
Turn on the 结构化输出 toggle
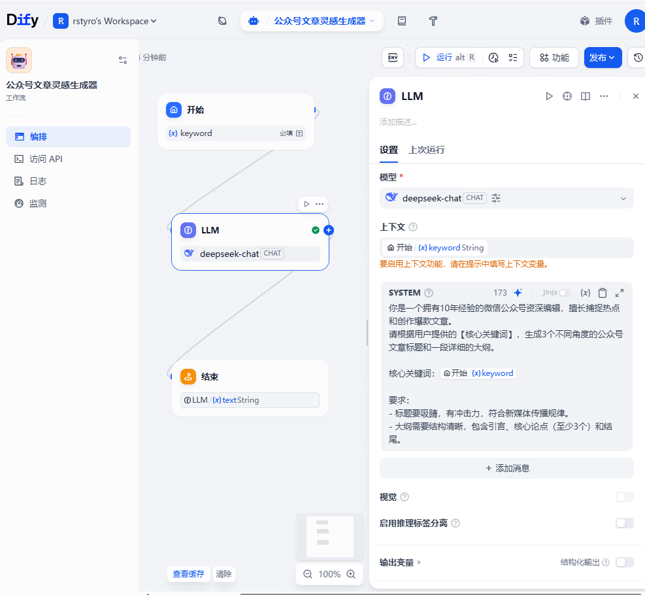coord(624,562)
